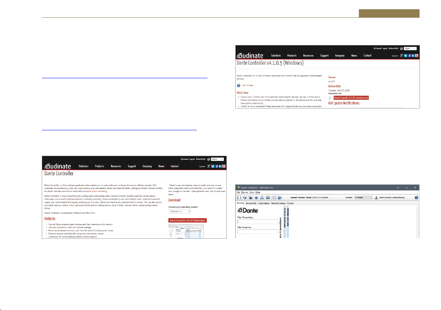Open the Domain dropdown showing Example

363,197
